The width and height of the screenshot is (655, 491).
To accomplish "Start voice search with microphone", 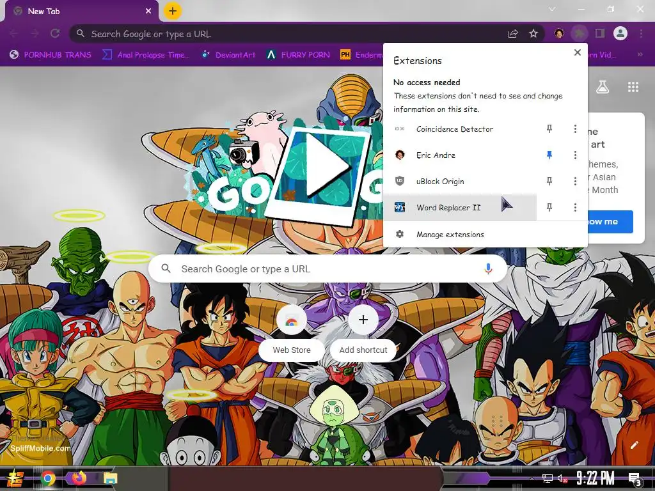I will coord(488,269).
